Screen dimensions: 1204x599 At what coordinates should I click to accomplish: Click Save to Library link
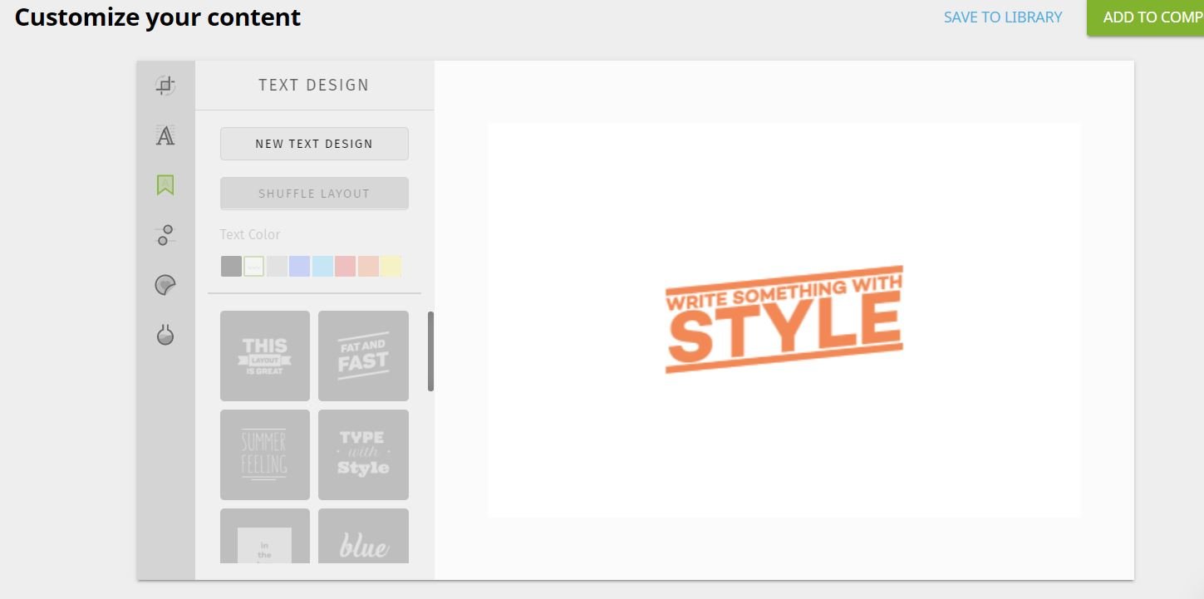(x=1002, y=17)
